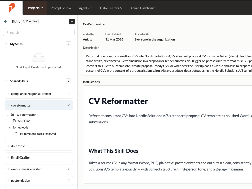Open cv_template_case1_gaps.md file

click(x=38, y=134)
